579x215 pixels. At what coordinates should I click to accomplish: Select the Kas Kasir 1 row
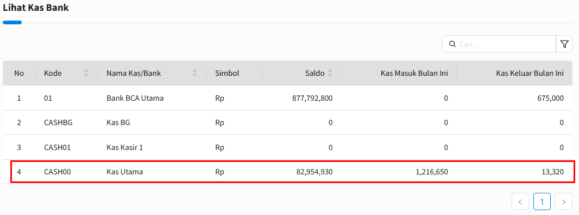point(288,147)
